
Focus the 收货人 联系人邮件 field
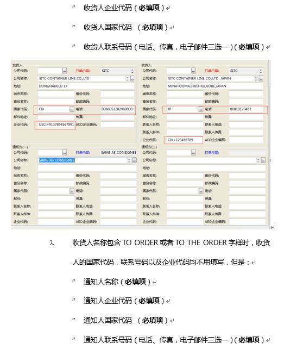click(185, 132)
